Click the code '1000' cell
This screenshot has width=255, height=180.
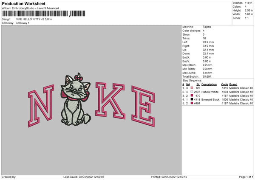pos(225,100)
